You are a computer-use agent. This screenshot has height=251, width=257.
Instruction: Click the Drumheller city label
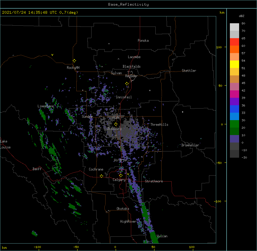click(190, 145)
